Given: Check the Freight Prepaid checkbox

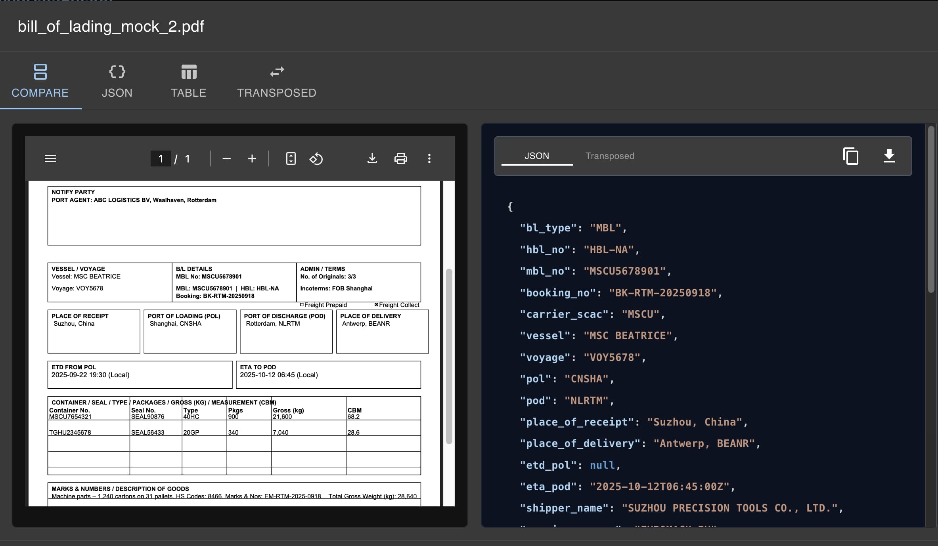Looking at the screenshot, I should [x=302, y=305].
